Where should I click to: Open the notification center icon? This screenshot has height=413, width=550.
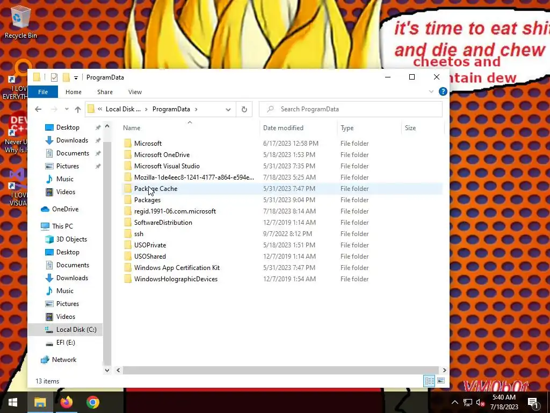(533, 403)
